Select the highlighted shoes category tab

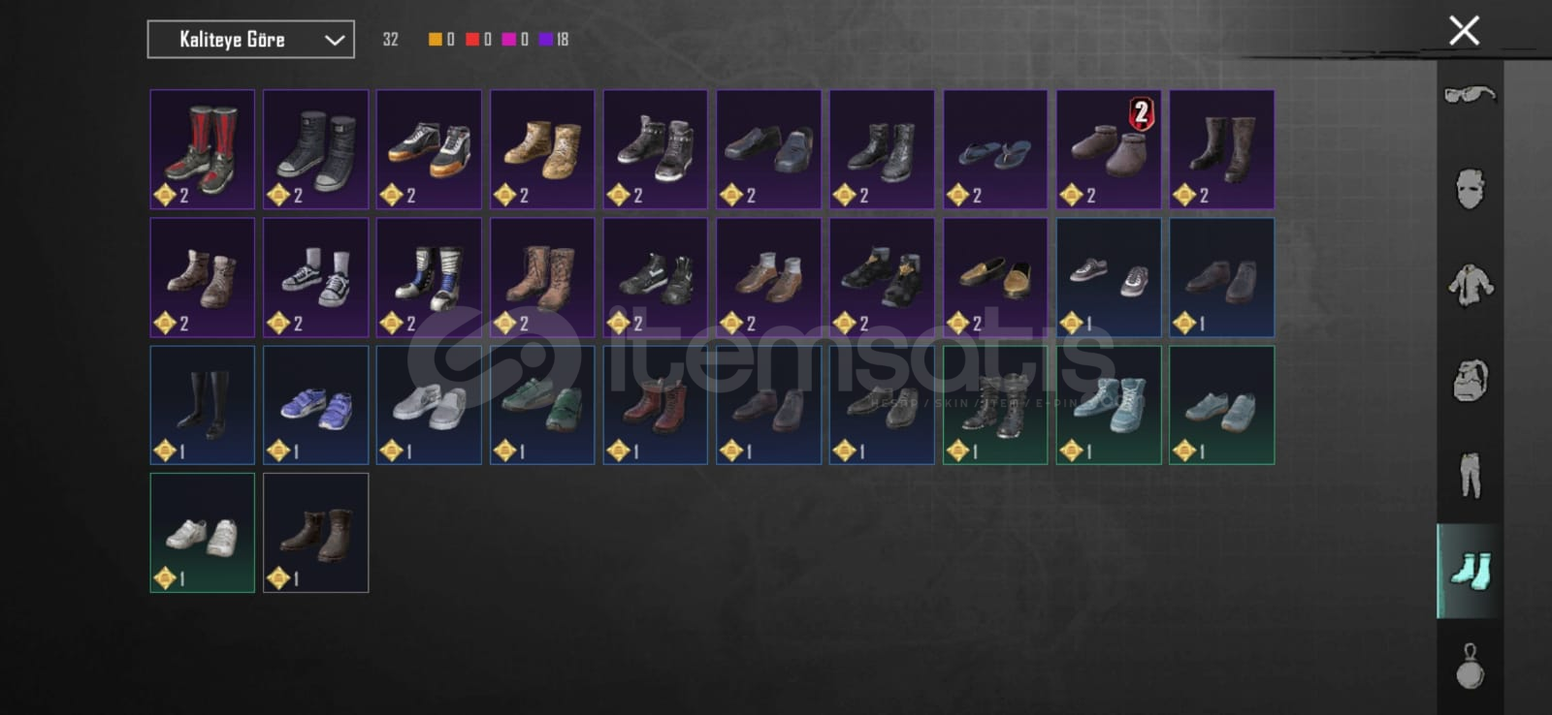pyautogui.click(x=1470, y=571)
